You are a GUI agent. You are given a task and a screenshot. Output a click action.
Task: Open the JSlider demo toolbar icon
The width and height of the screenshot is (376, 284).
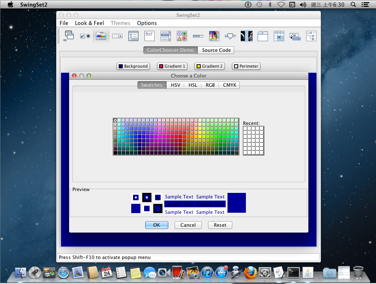coord(230,36)
